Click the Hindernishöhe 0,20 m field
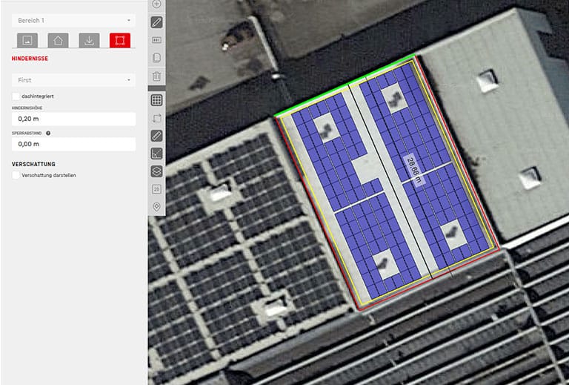Screen dimensions: 569x385 [x=73, y=119]
